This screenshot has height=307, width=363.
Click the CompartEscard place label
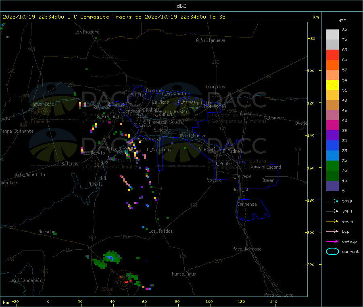[265, 167]
